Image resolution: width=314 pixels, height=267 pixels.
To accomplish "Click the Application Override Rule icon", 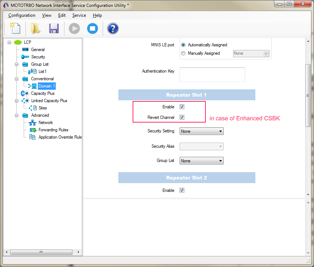I will (x=32, y=137).
